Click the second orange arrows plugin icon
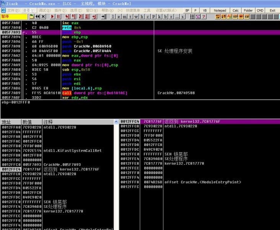The image size is (280, 230). pyautogui.click(x=223, y=16)
